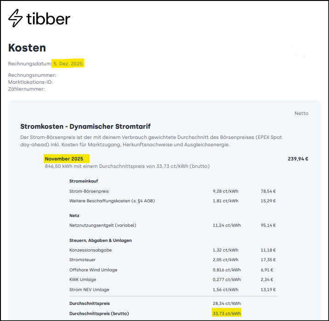Select the Marktlokations-ID label
Viewport: 329px width, 321px height.
click(x=30, y=82)
